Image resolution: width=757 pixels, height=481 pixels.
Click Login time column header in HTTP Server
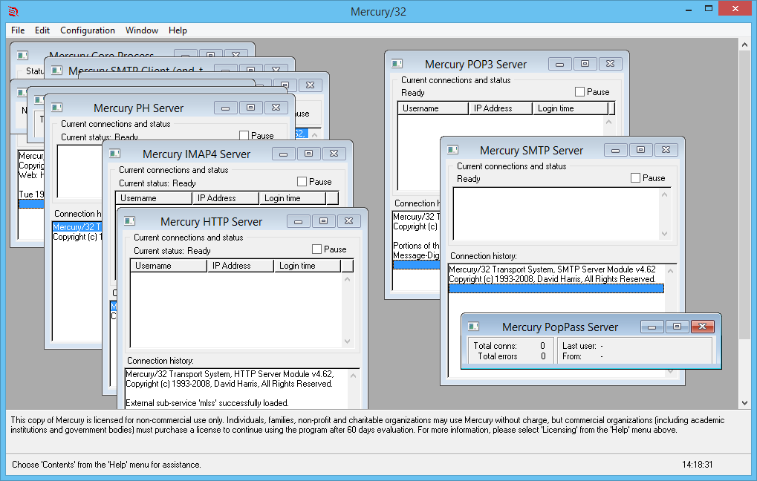tap(308, 266)
